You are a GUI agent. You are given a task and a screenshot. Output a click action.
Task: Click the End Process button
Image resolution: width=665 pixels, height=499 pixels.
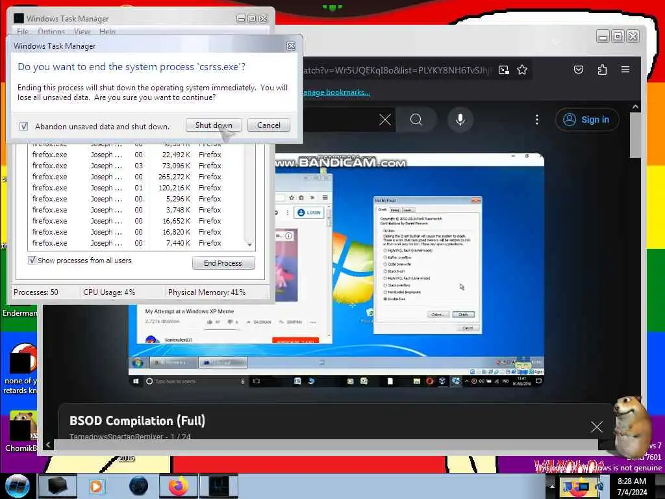[223, 263]
